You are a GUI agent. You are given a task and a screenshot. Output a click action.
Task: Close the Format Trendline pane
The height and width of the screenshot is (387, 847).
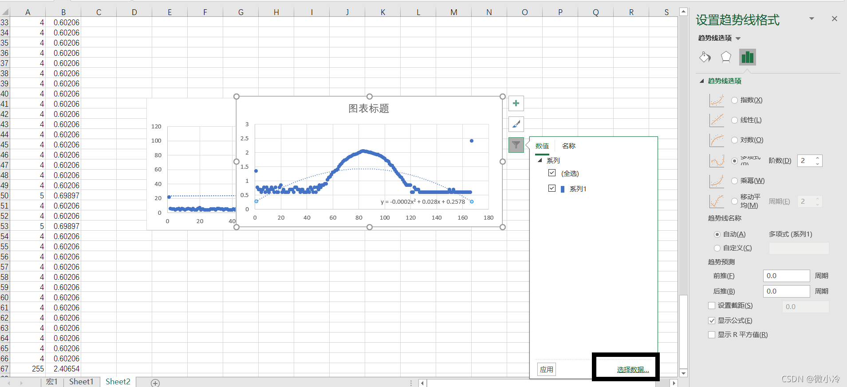[835, 19]
